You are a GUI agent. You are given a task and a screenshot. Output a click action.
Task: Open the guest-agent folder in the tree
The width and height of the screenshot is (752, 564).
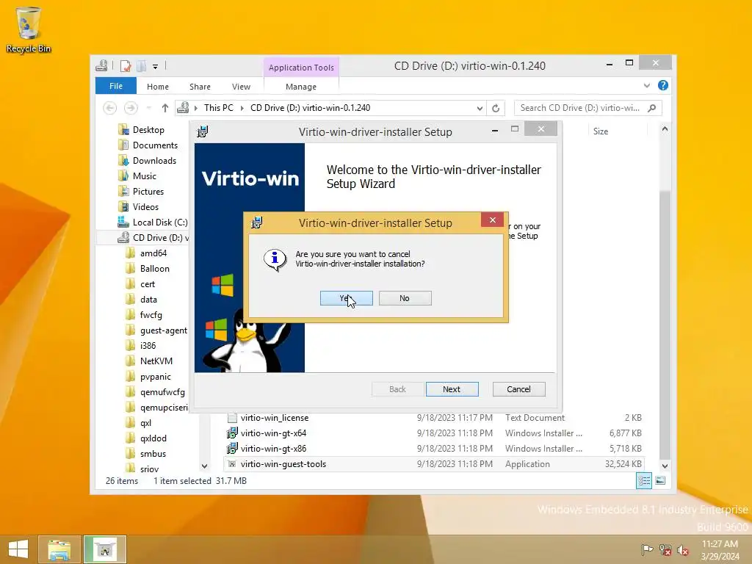(164, 330)
